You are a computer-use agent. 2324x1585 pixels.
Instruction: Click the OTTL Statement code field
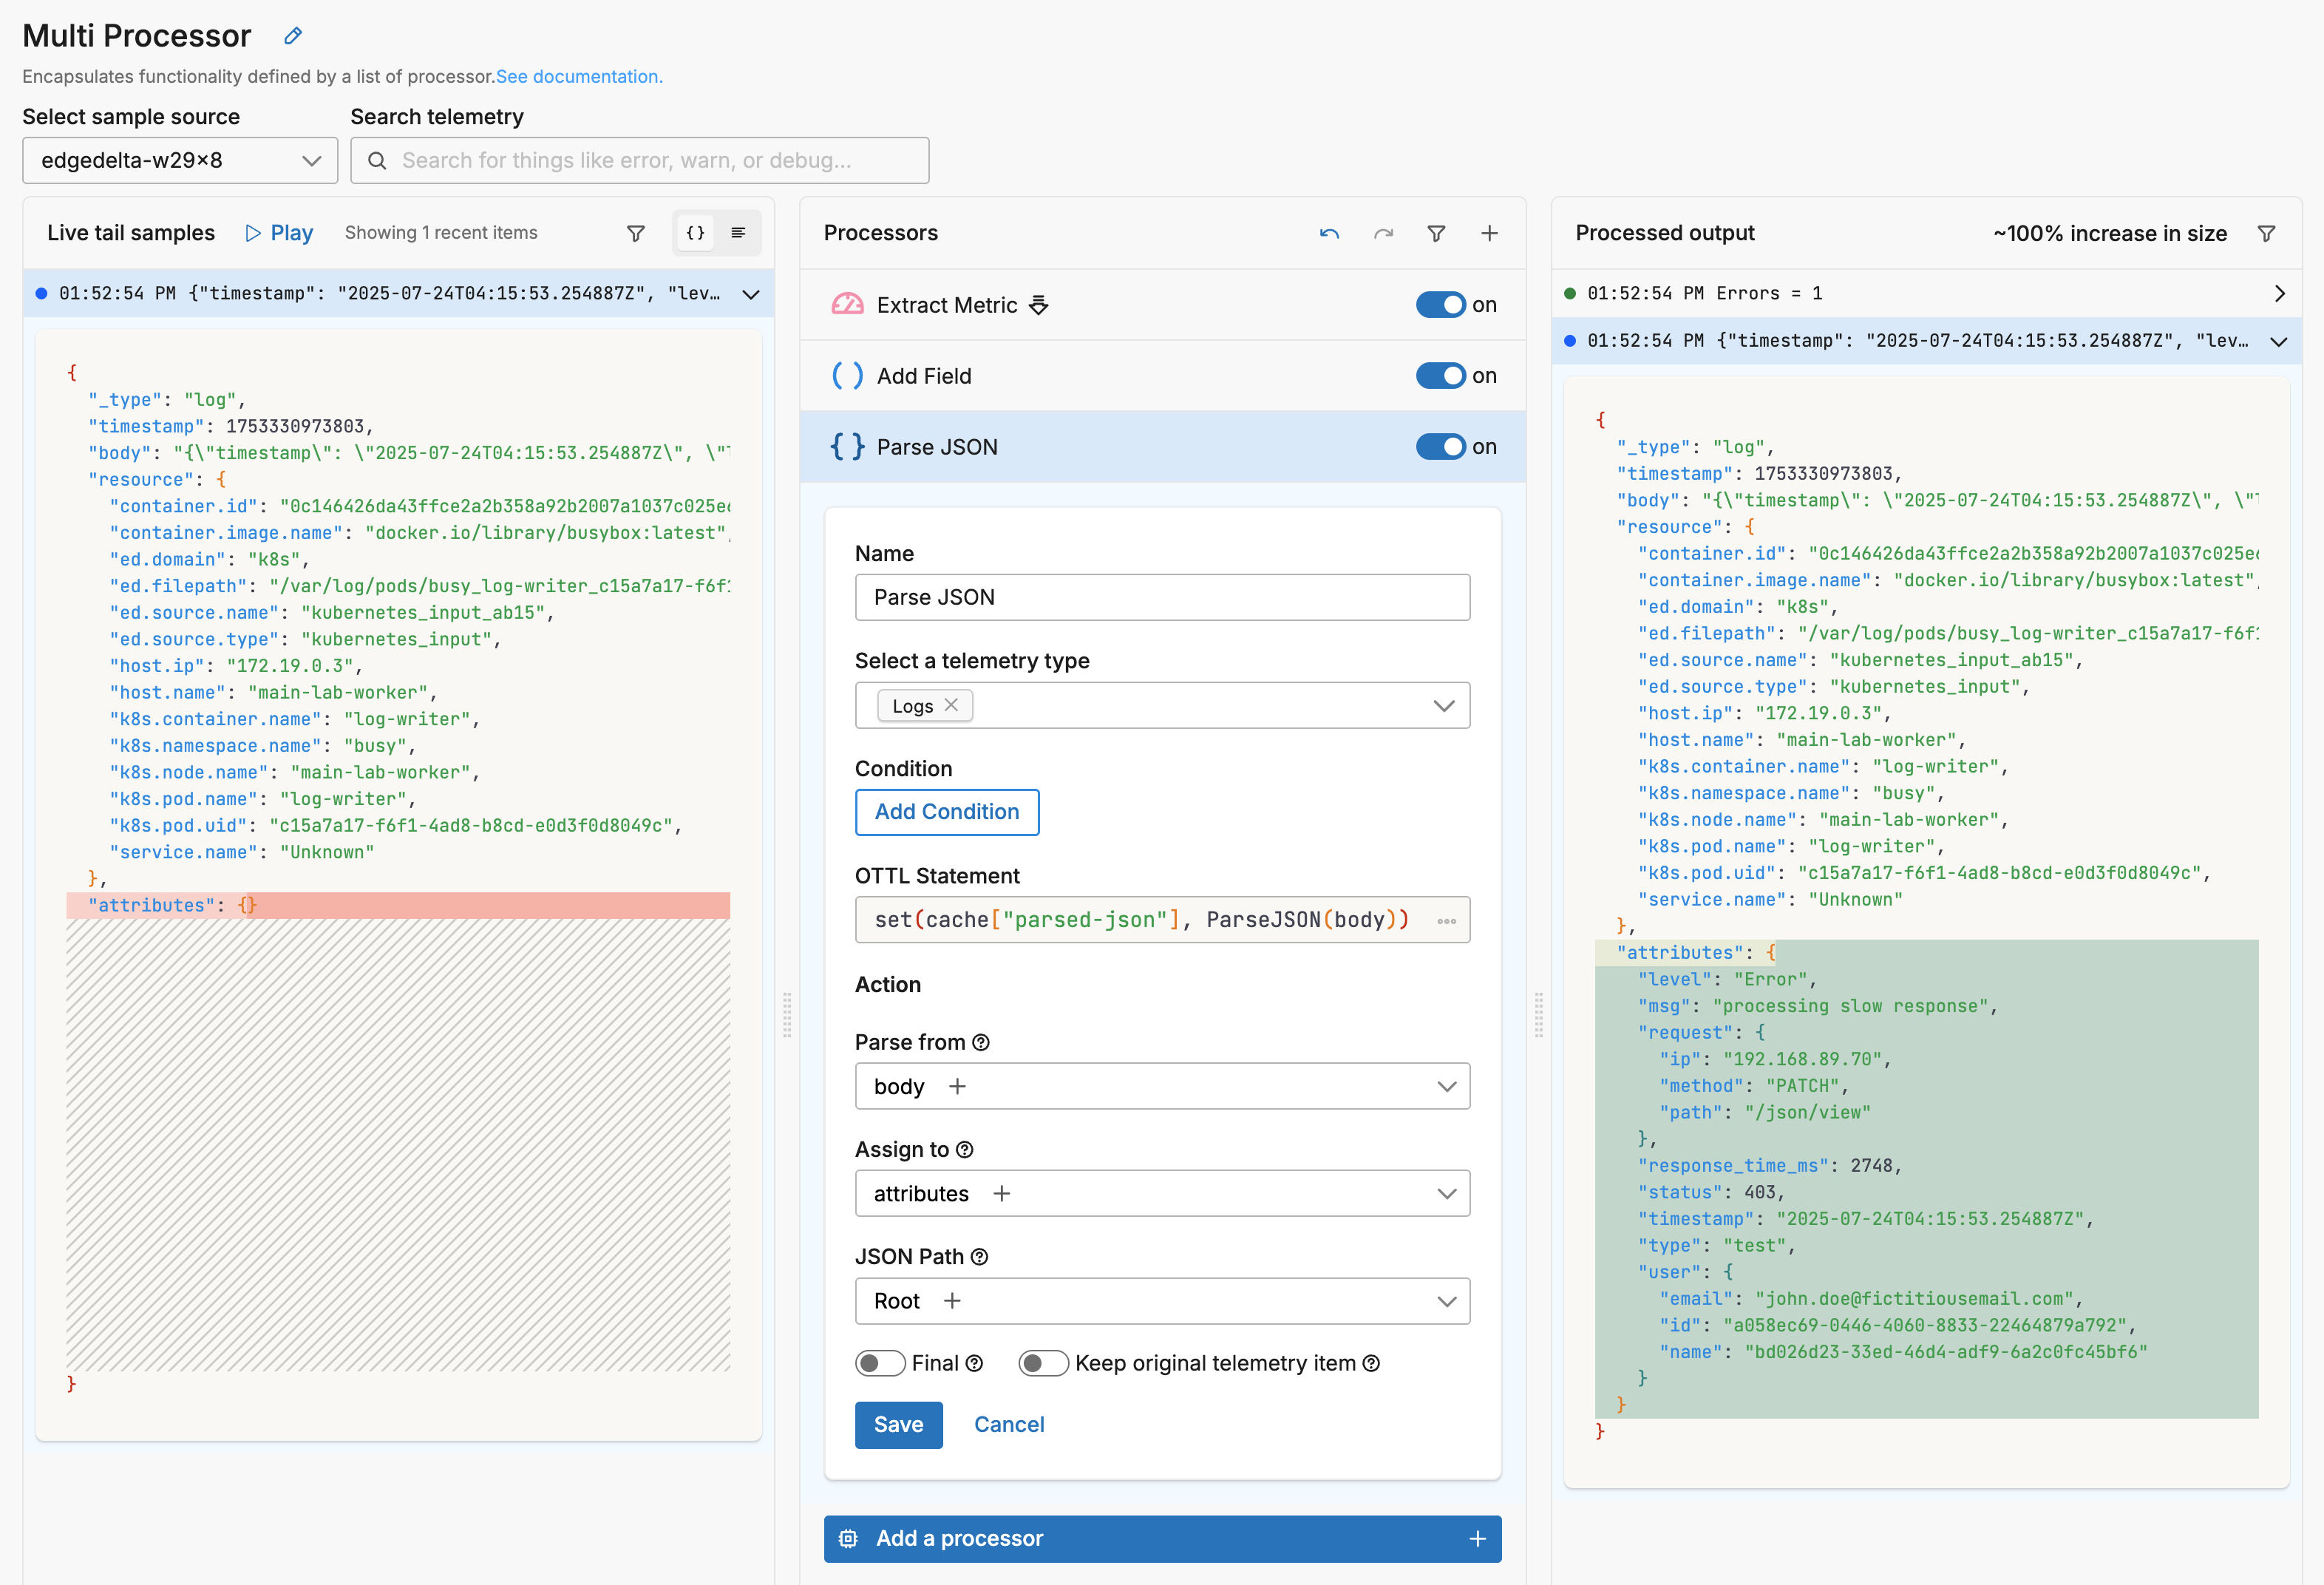click(x=1162, y=920)
